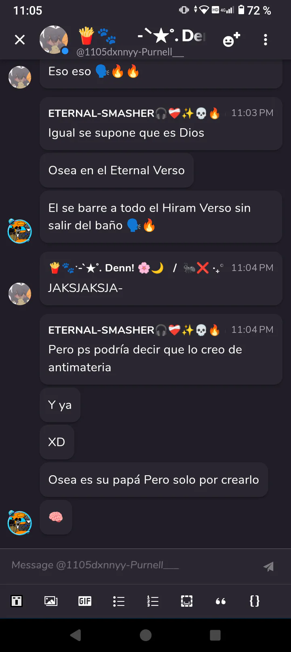Screen dimensions: 291x652
Task: Tap the ETERNAL-SMASHER username at 11:03 PM
Action: coord(101,113)
